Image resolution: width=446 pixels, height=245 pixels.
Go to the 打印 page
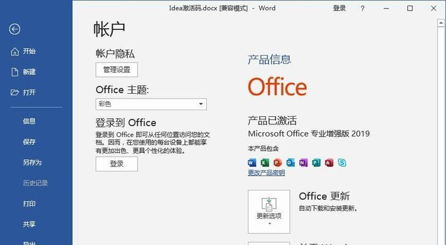click(29, 203)
